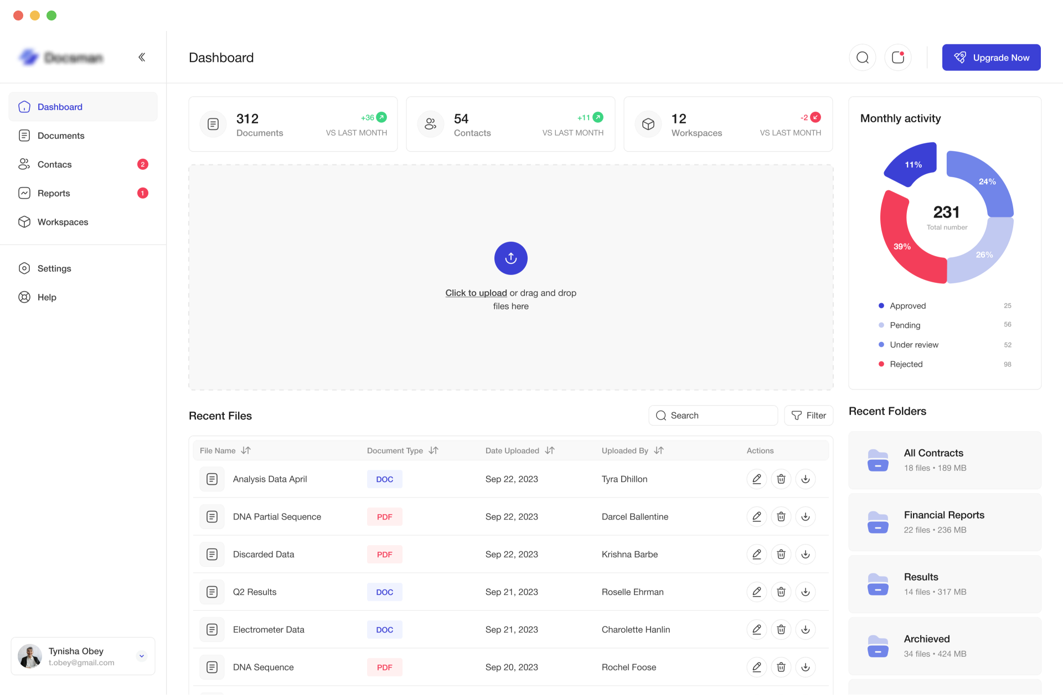The width and height of the screenshot is (1063, 695).
Task: Delete the DNA Sequence file
Action: tap(781, 667)
